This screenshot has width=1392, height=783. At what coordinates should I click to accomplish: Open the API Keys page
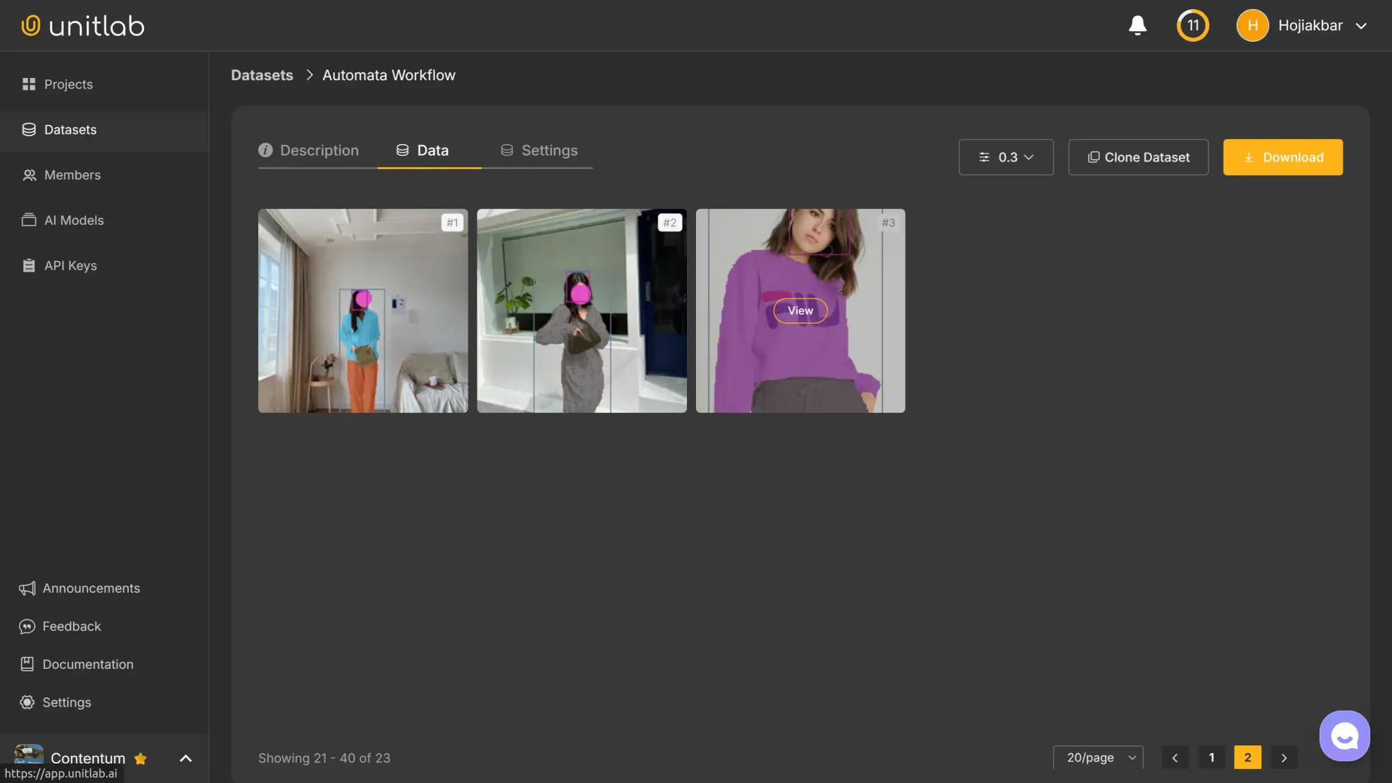70,265
